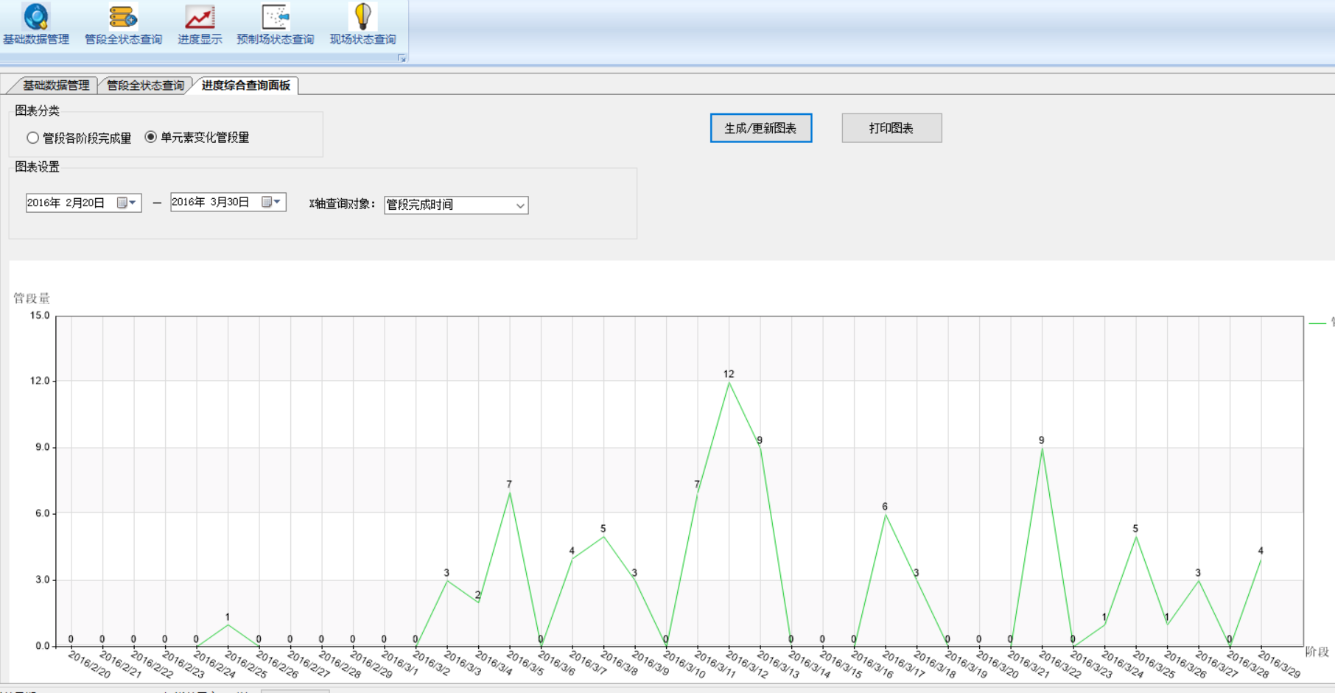Click the start date field 2016年 2月20日
The image size is (1335, 693).
pos(83,203)
